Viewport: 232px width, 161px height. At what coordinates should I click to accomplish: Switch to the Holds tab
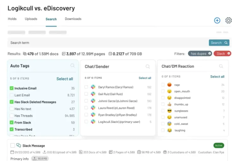12,19
